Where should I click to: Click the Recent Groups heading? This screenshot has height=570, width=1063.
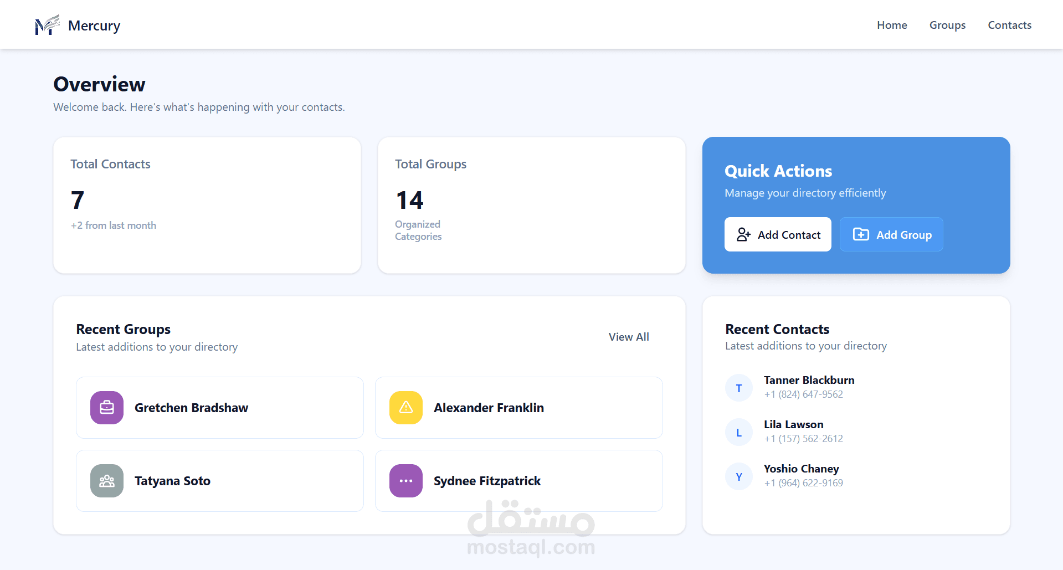[123, 329]
